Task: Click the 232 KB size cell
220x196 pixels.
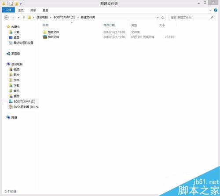Action: pos(169,37)
